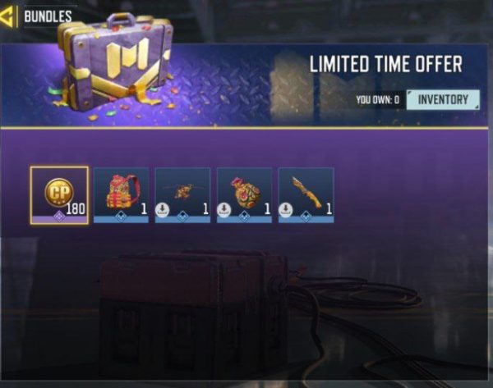Click the blue rarity diamond under knife tile
This screenshot has height=388, width=493.
click(306, 217)
